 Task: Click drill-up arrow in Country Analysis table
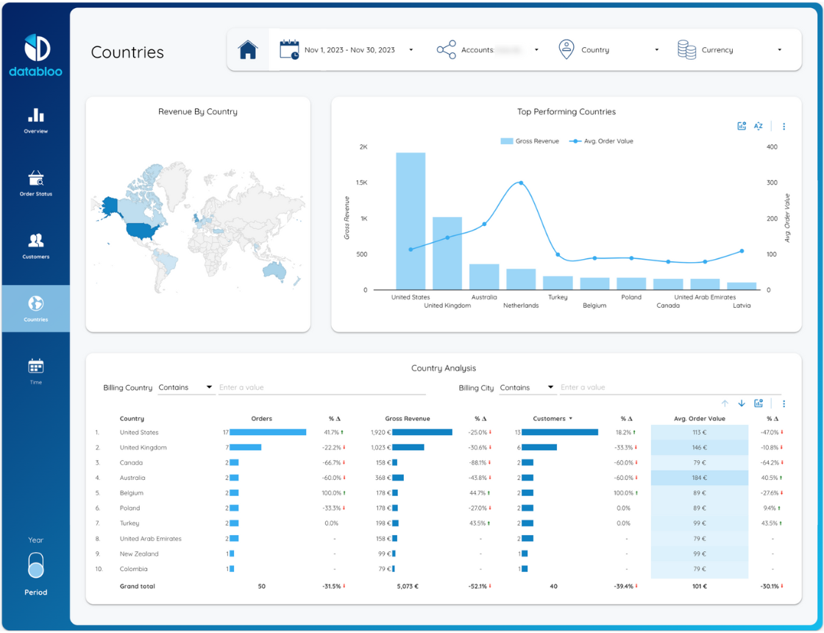point(725,403)
